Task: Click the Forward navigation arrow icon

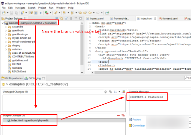Action: pos(98,13)
